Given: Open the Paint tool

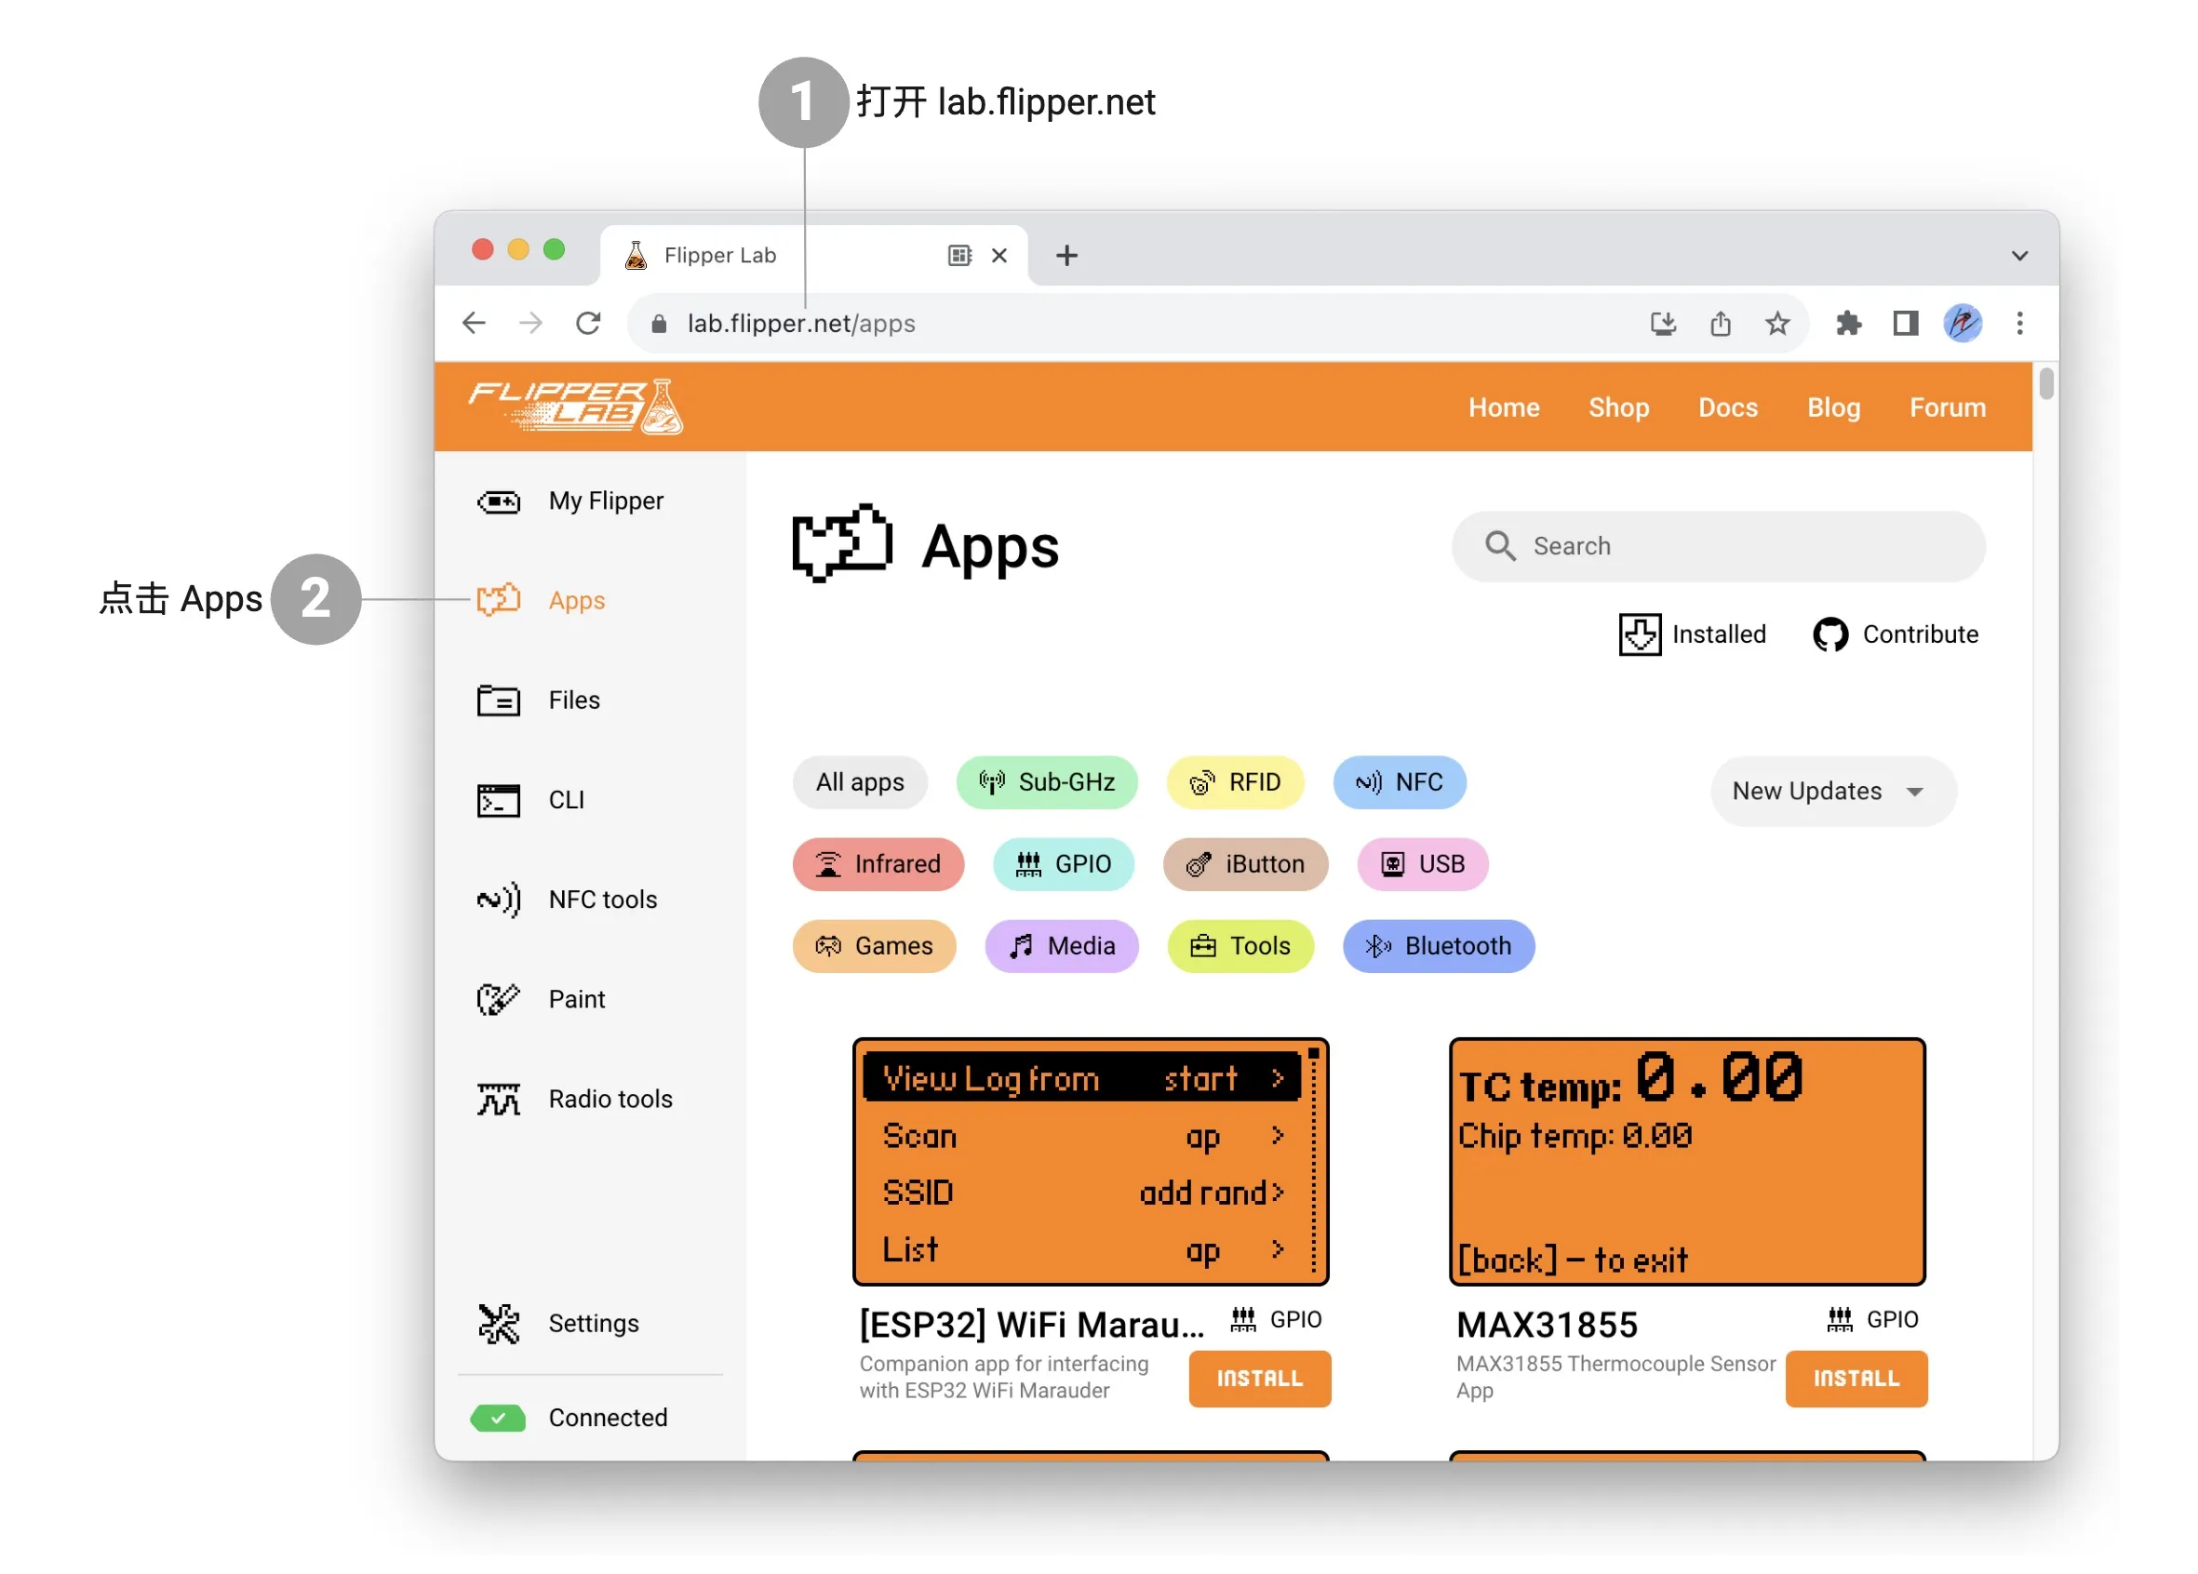Looking at the screenshot, I should [x=542, y=999].
